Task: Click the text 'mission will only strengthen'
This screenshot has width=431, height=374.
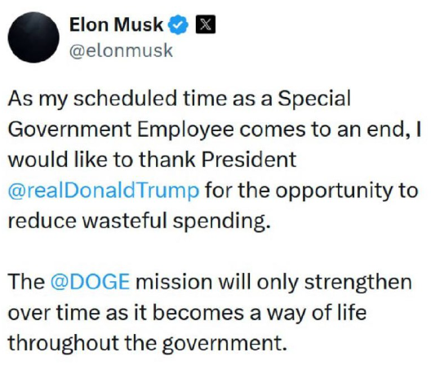Action: point(273,282)
